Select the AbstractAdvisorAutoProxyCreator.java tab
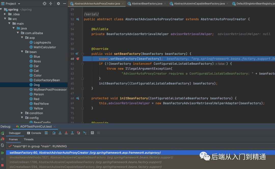Image resolution: width=275 pixels, height=169 pixels. 97,4
